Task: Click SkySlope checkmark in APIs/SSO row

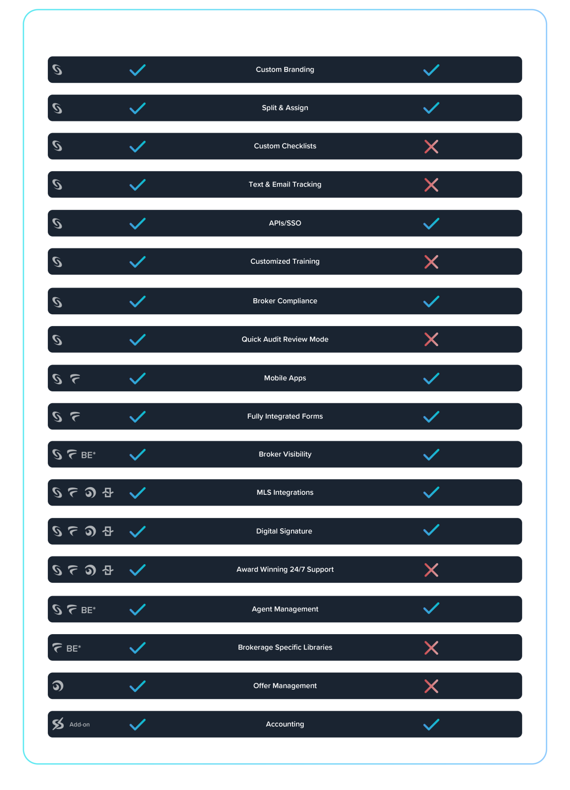Action: [x=137, y=223]
